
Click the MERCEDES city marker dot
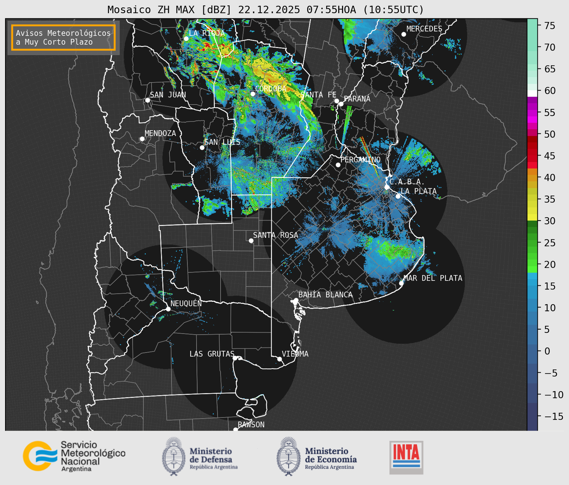pos(403,34)
